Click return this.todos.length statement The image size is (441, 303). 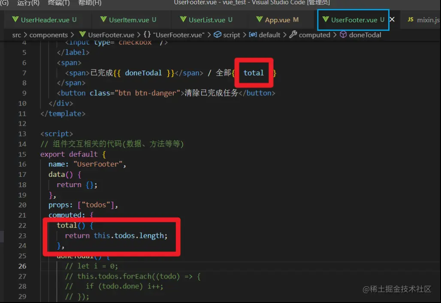click(116, 236)
